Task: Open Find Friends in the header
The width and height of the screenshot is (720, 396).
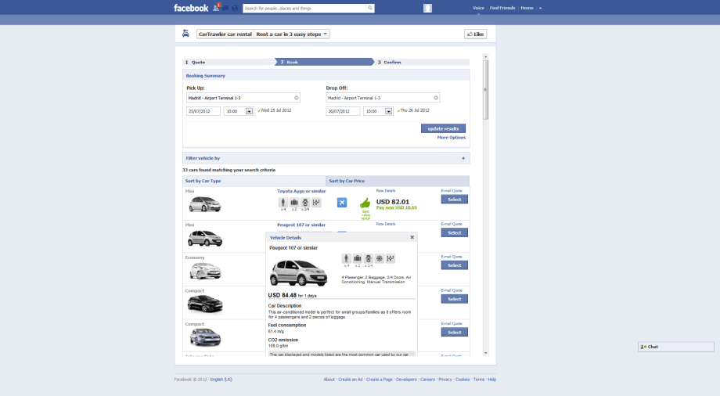Action: [x=502, y=8]
